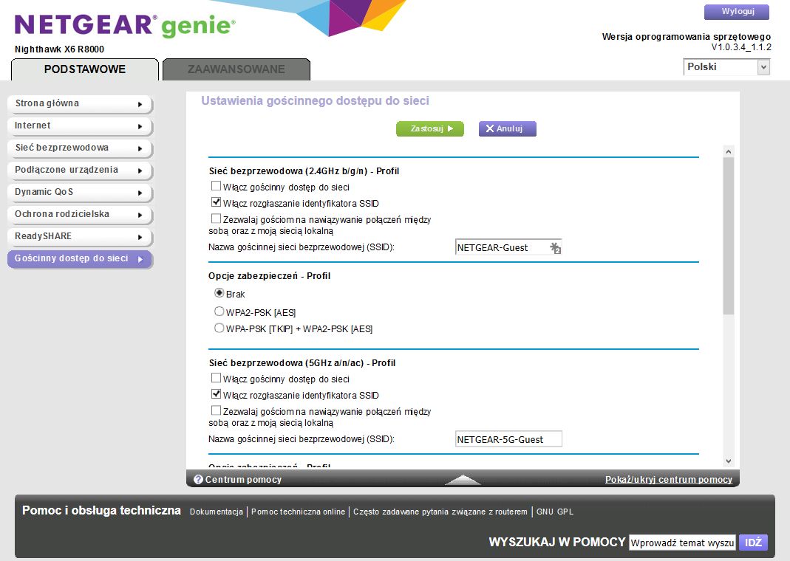Open Często zadawane pytania związane z routerem link
The height and width of the screenshot is (561, 790).
click(440, 512)
